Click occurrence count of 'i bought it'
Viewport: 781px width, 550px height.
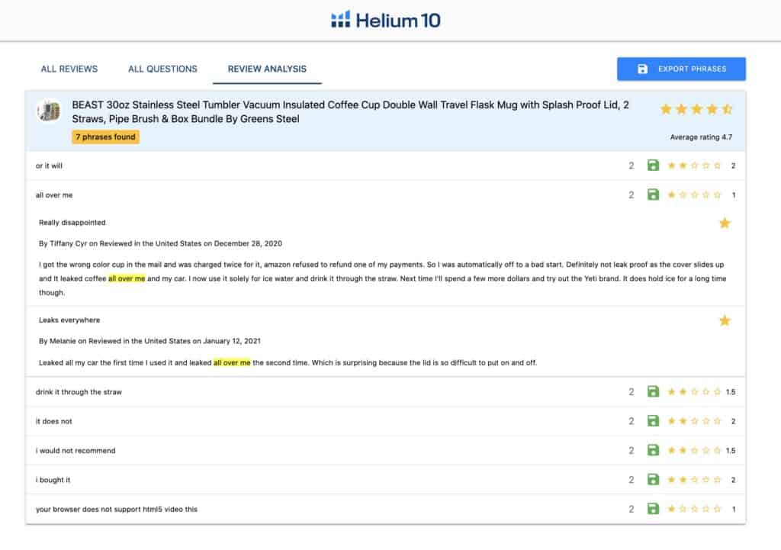(x=631, y=480)
